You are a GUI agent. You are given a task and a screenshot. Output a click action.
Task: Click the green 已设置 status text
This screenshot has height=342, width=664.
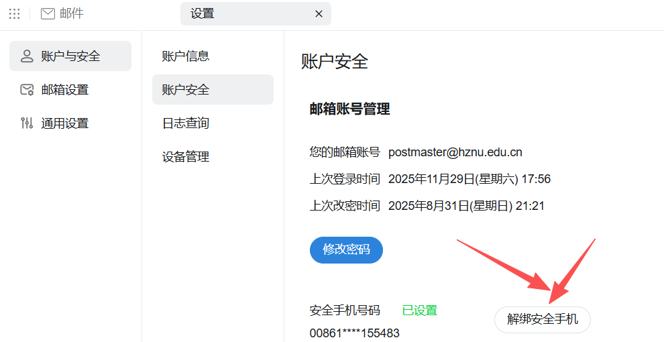pos(419,310)
